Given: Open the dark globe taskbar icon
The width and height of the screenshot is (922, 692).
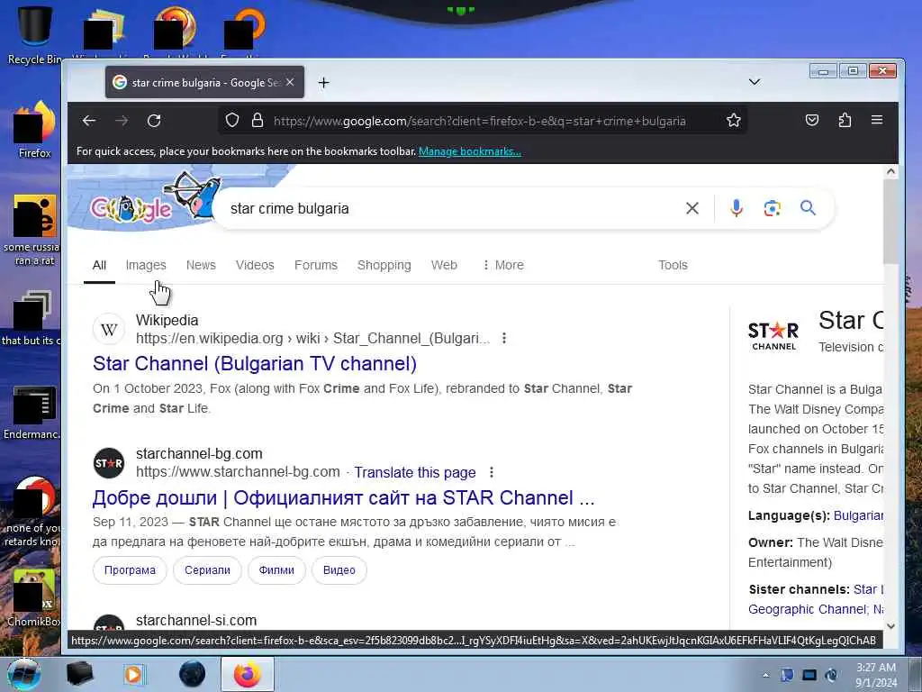Looking at the screenshot, I should [193, 674].
